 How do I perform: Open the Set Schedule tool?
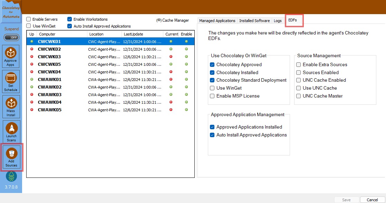coord(11,81)
